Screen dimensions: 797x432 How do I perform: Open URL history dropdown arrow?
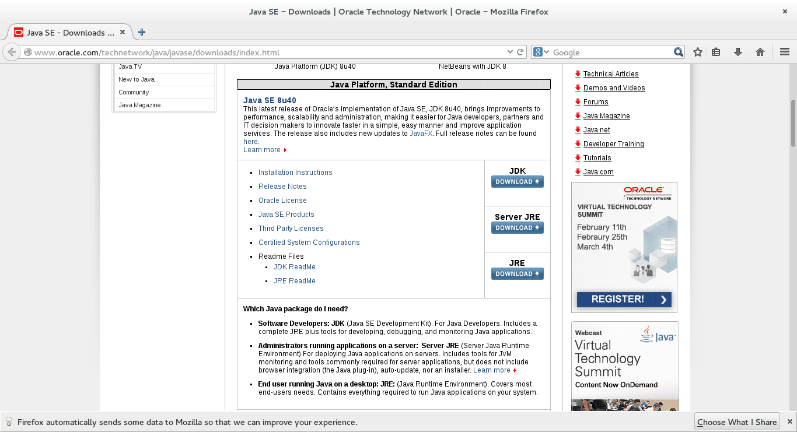coord(510,52)
